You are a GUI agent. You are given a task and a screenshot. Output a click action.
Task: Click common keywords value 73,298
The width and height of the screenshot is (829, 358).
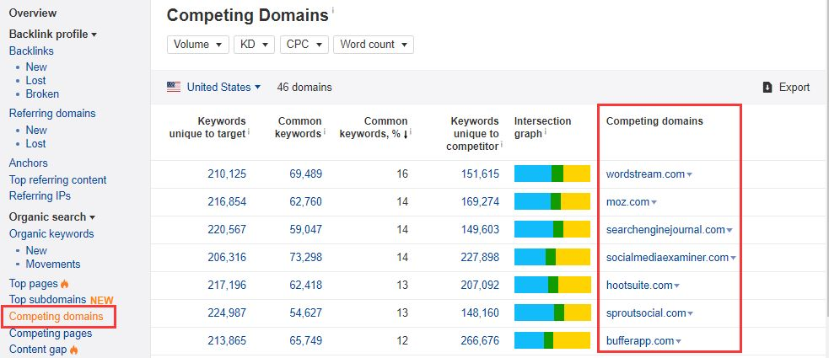point(305,258)
